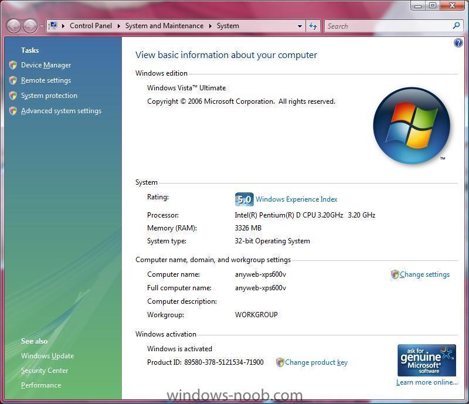Click the shield icon beside System protection
Screen dimensions: 469x404
tap(13, 96)
